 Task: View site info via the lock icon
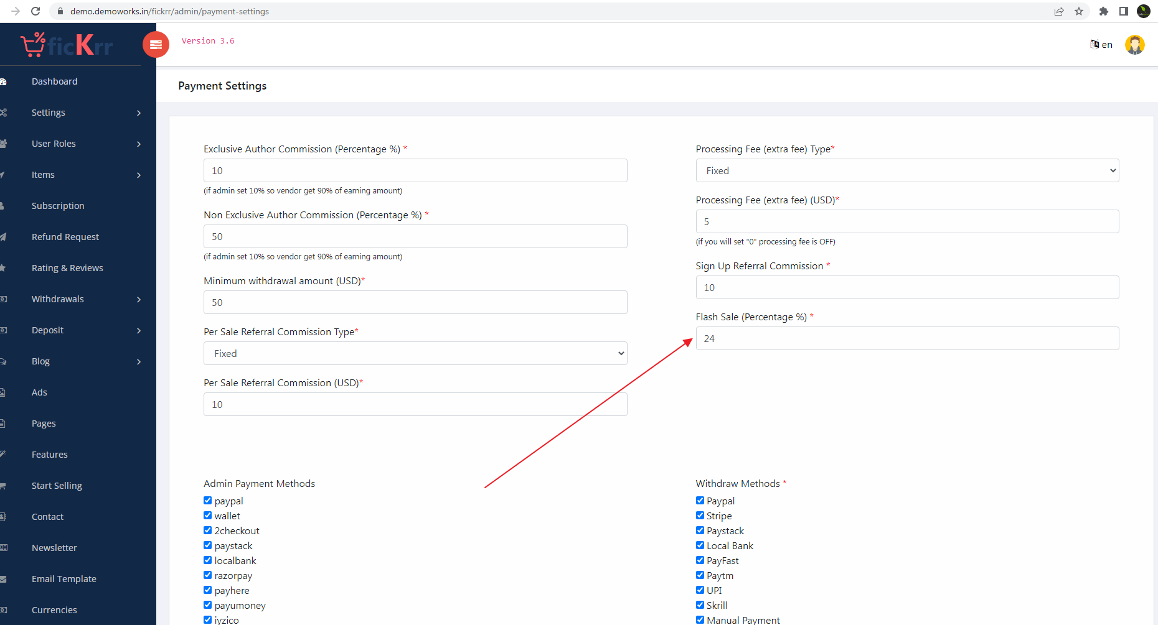(x=60, y=11)
